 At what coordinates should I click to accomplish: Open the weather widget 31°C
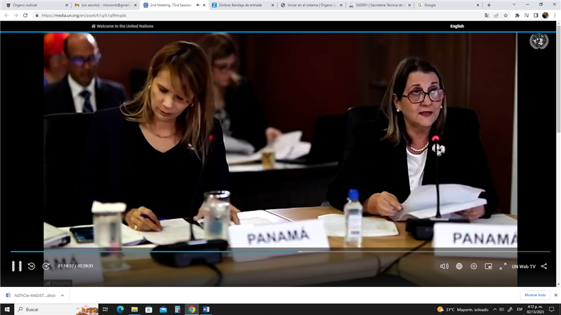(x=463, y=310)
